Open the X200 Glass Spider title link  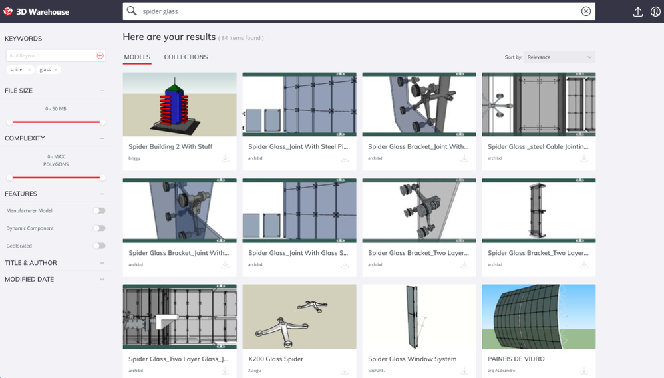(x=275, y=359)
